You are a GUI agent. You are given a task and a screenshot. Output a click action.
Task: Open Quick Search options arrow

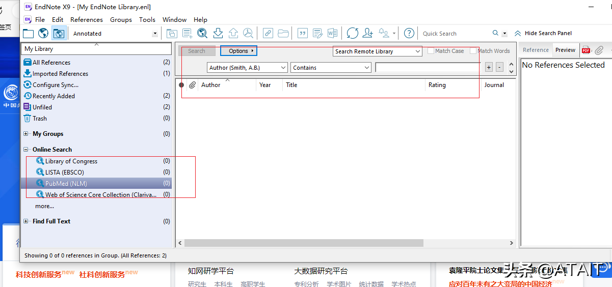click(504, 34)
